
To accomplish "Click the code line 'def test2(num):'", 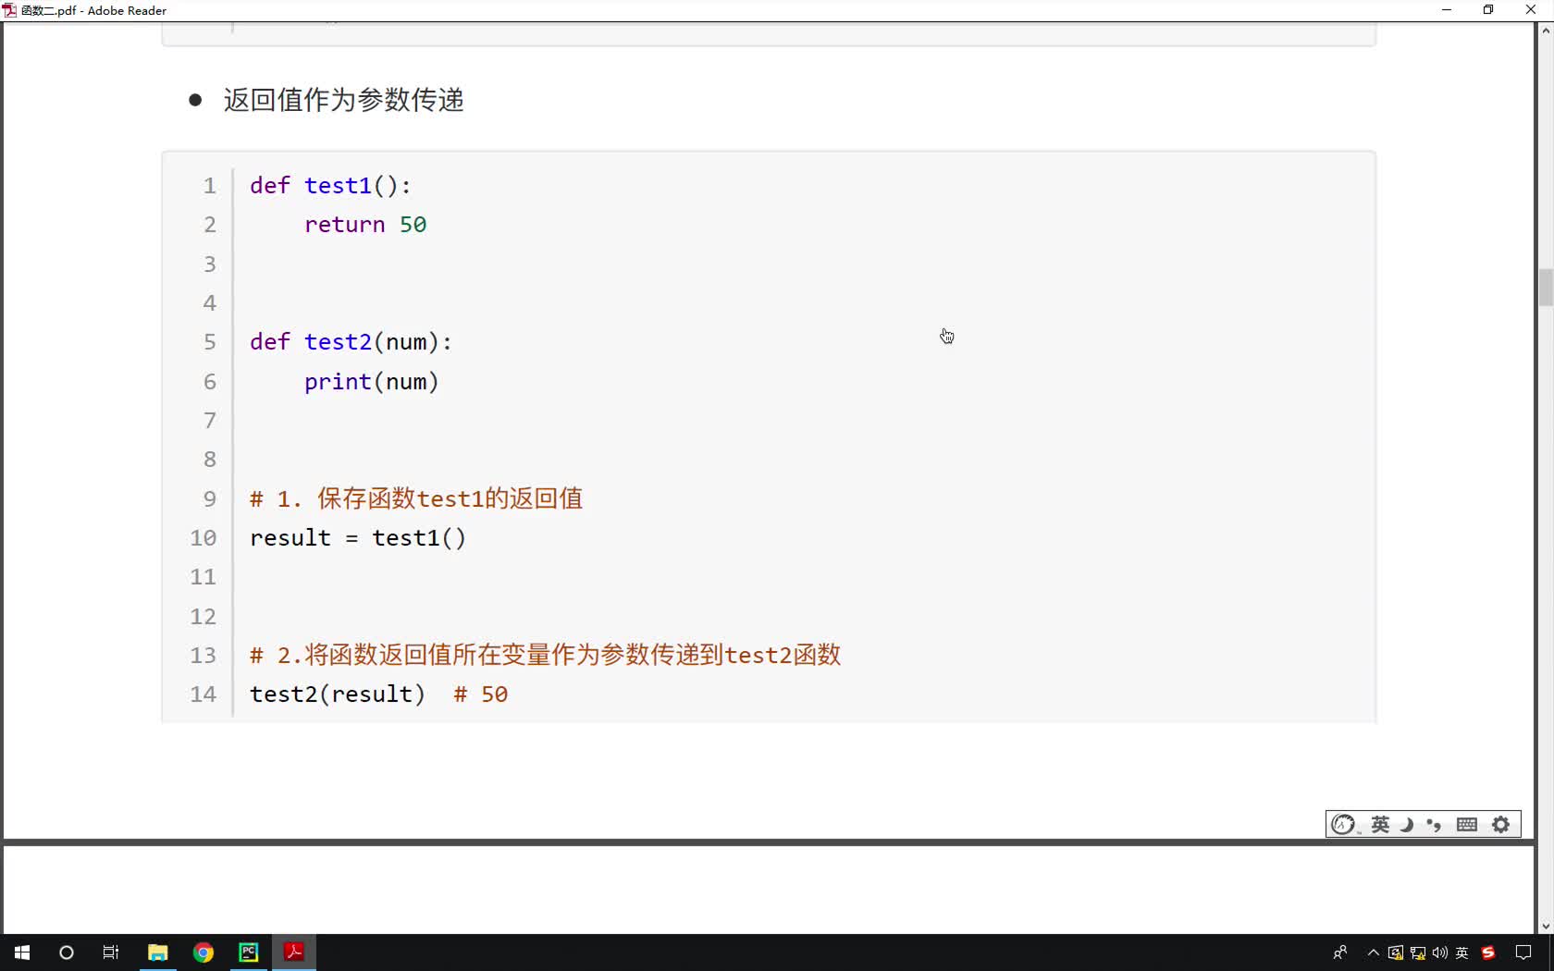I will [x=351, y=342].
